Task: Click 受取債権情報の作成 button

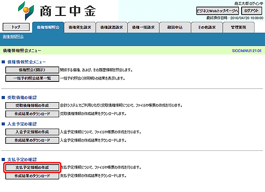Action: tap(32, 105)
